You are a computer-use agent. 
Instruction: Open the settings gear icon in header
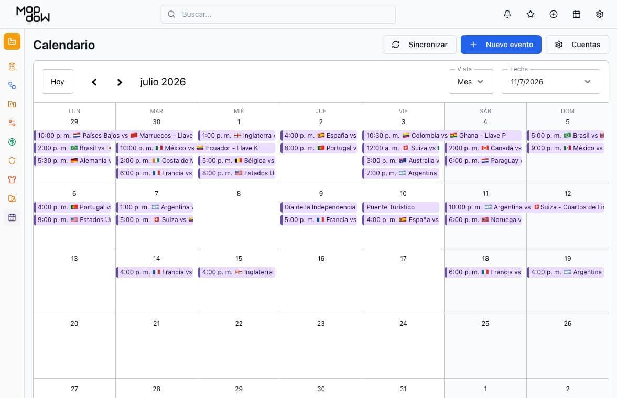599,14
